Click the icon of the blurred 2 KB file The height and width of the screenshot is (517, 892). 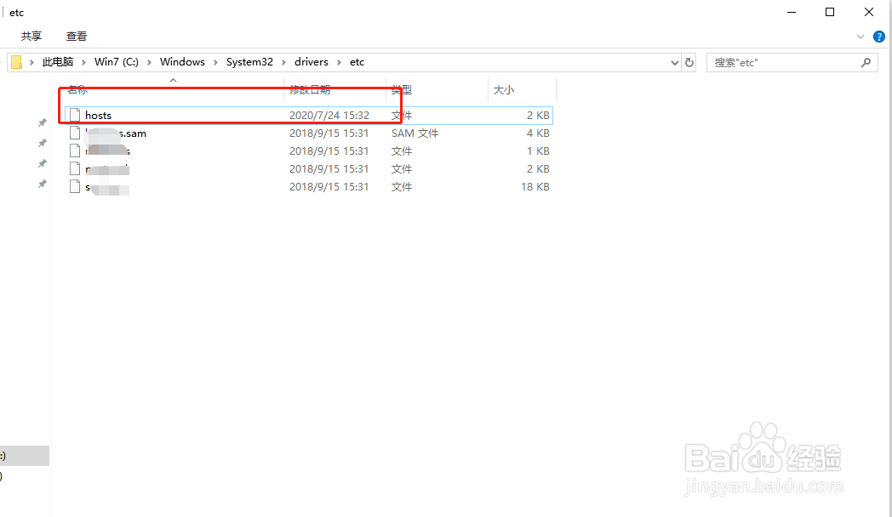75,168
